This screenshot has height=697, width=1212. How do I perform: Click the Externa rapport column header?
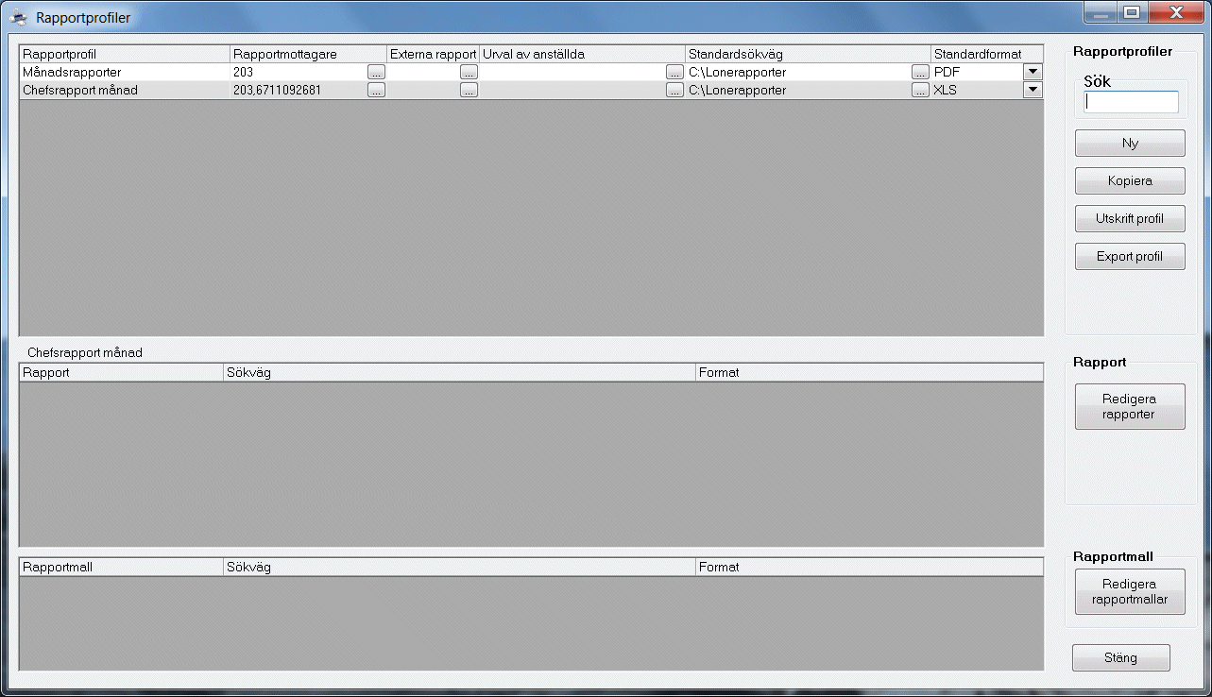pos(434,55)
